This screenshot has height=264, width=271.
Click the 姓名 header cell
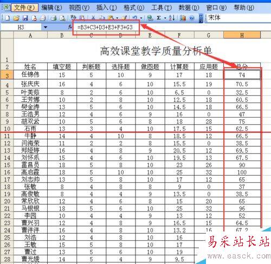click(x=30, y=67)
